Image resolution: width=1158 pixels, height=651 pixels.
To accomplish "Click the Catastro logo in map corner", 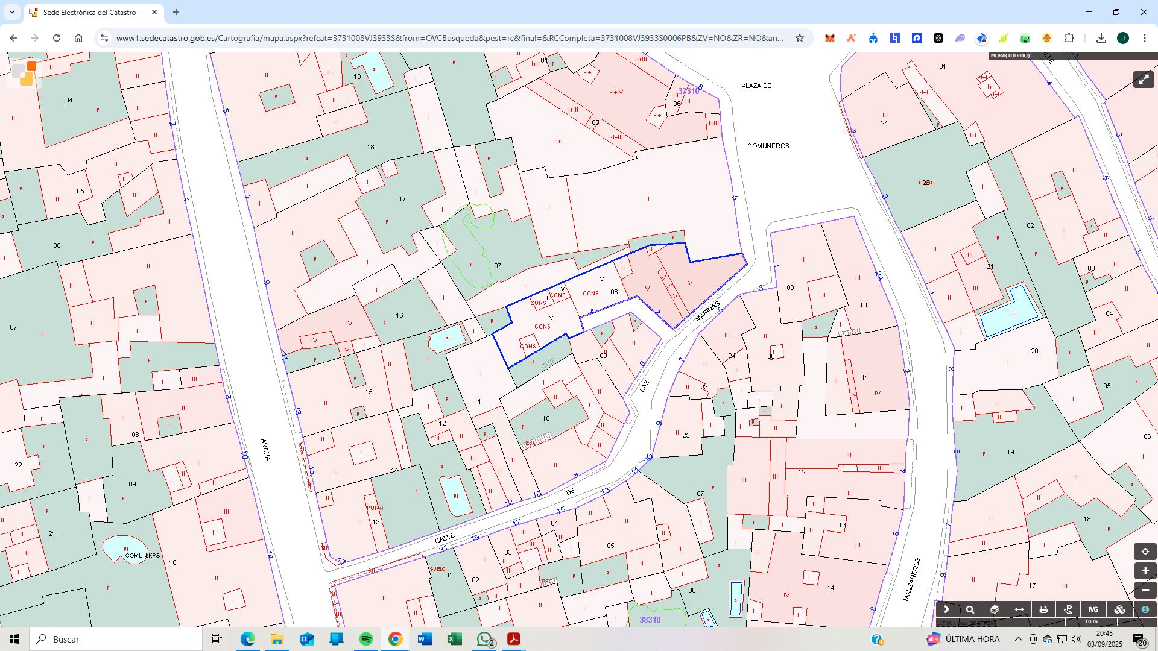I will [x=24, y=74].
